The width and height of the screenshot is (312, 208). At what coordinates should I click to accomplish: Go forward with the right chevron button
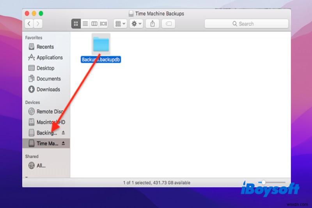pos(38,24)
